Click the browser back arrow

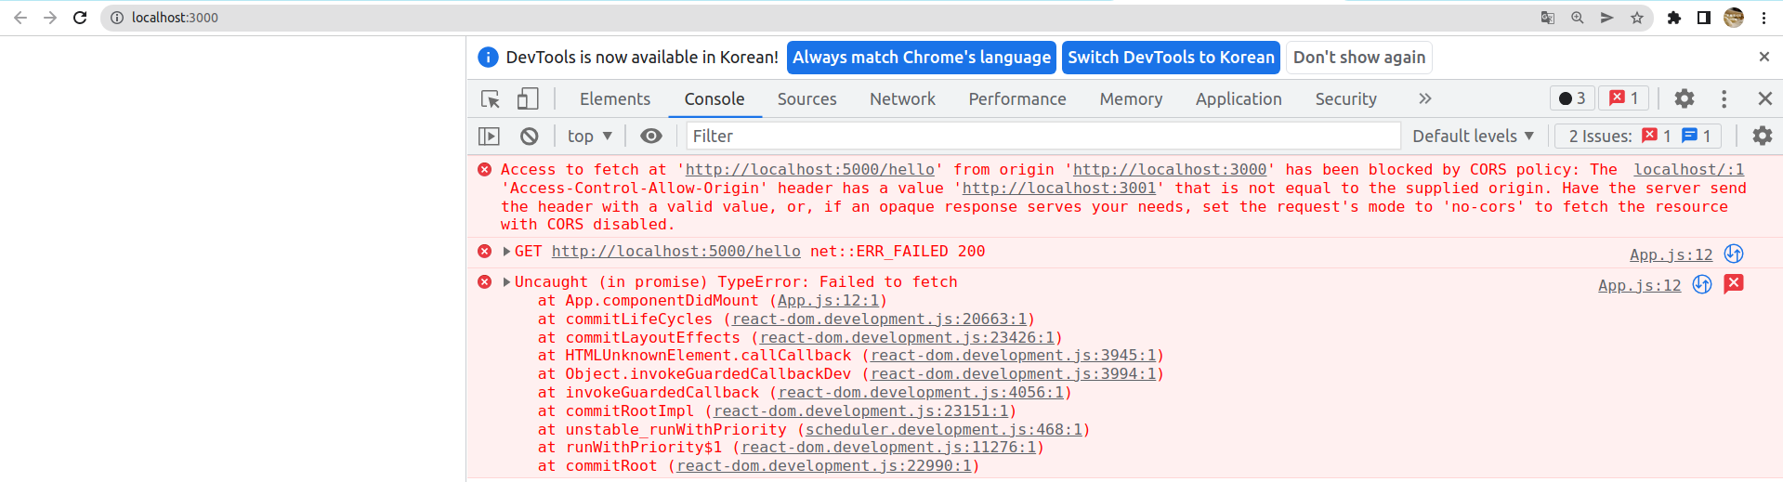pyautogui.click(x=20, y=18)
